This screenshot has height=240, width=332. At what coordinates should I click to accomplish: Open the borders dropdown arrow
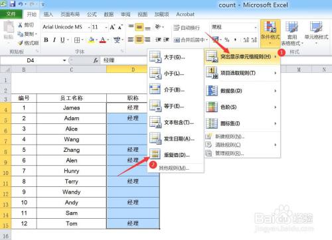point(82,40)
